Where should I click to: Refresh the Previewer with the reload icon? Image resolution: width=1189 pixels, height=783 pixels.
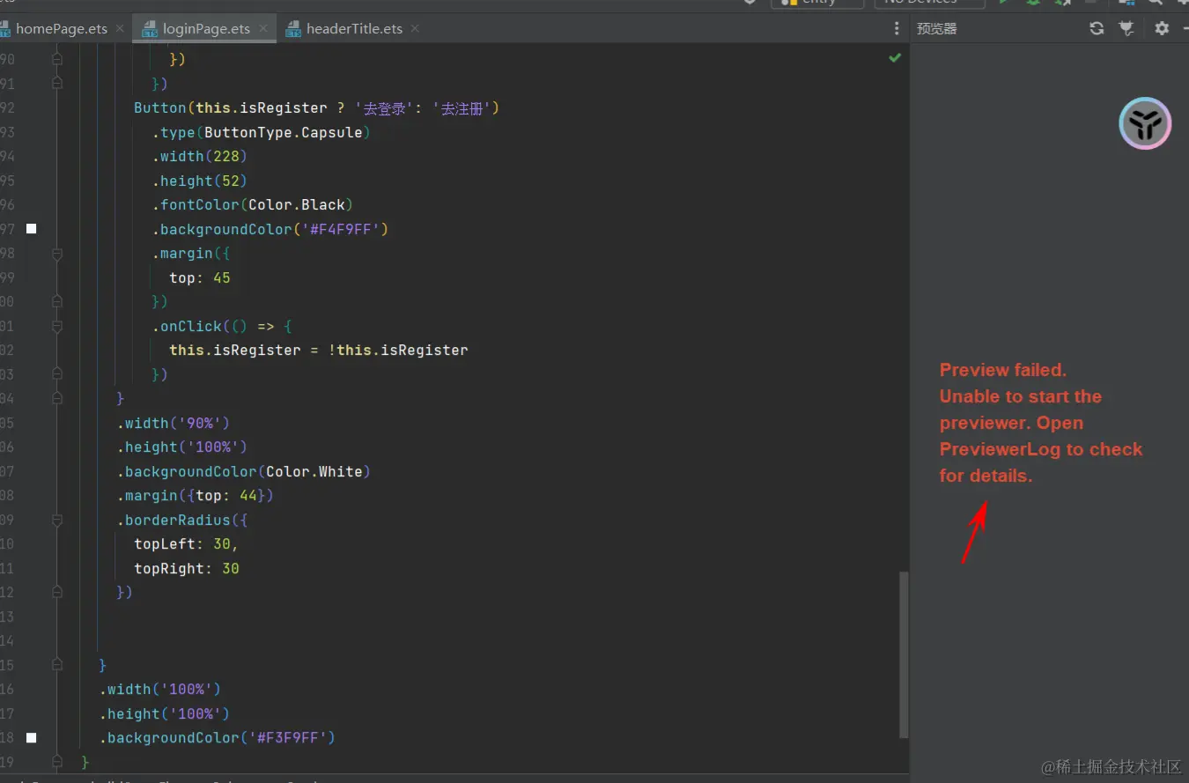[x=1096, y=27]
